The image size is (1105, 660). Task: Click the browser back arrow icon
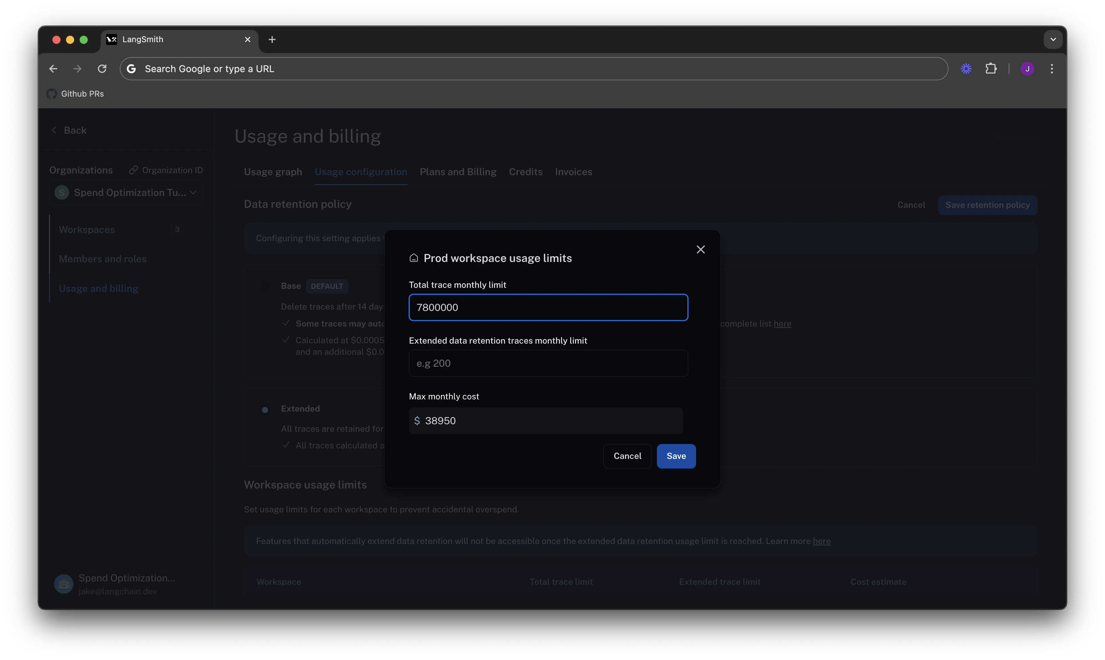click(53, 69)
